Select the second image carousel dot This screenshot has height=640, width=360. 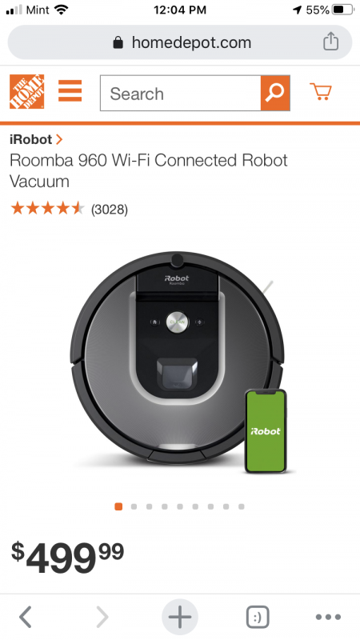[134, 506]
